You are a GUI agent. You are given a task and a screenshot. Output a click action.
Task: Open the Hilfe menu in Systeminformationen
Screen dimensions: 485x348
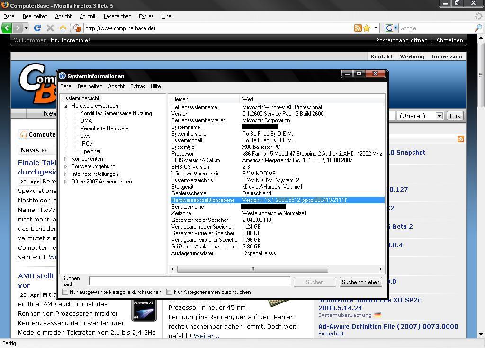pos(155,86)
